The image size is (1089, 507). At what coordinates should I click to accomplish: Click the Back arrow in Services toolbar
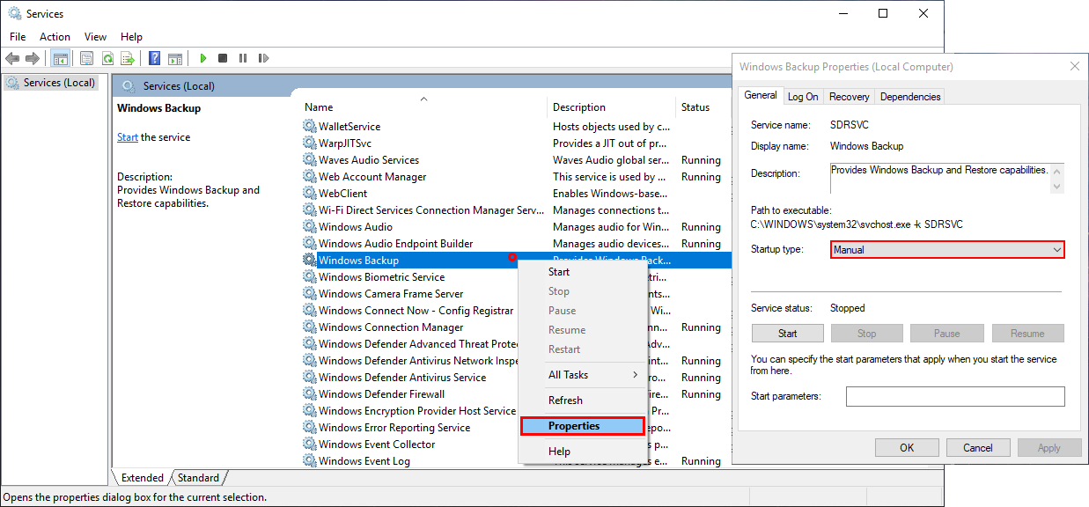point(11,58)
